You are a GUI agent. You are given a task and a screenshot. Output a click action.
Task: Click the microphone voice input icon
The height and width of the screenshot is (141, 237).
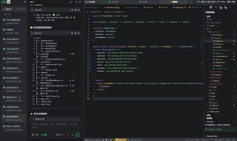72,135
